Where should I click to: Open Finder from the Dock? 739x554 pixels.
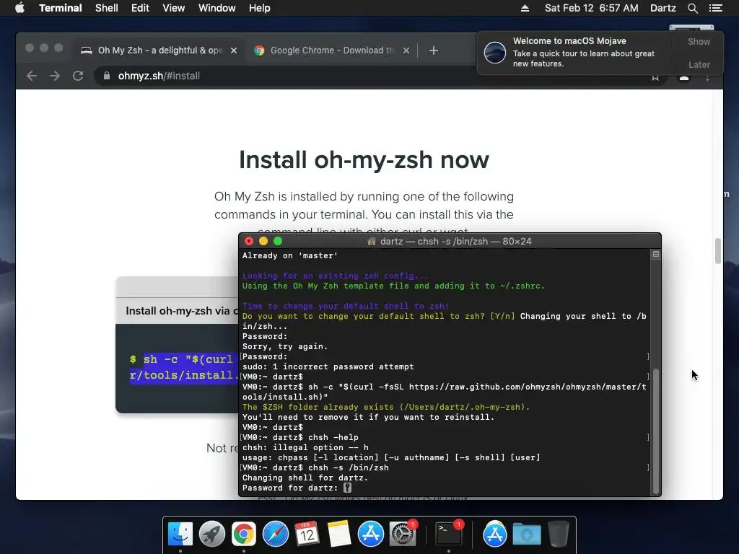click(180, 535)
